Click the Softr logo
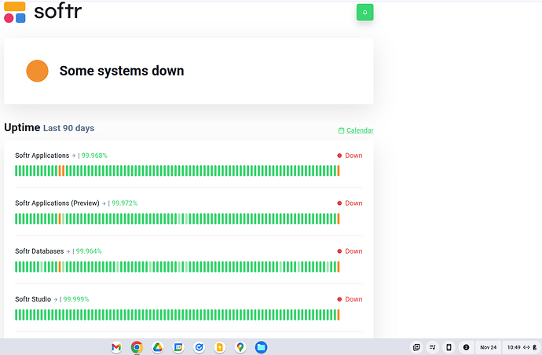This screenshot has width=542, height=355. (43, 12)
